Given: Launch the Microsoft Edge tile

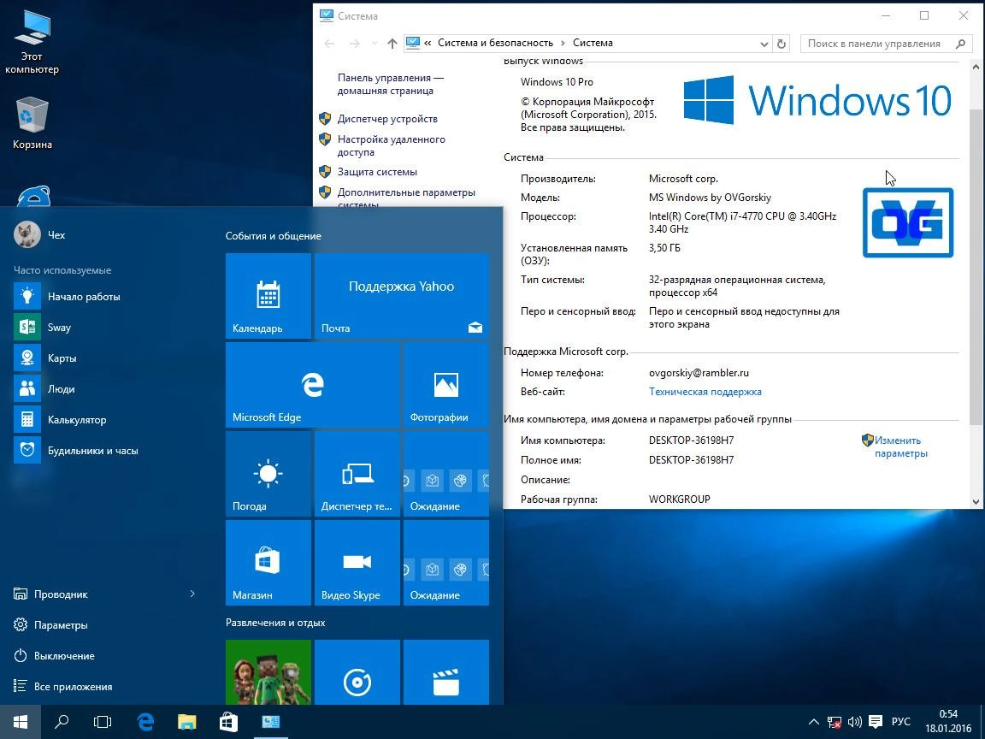Looking at the screenshot, I should click(312, 385).
